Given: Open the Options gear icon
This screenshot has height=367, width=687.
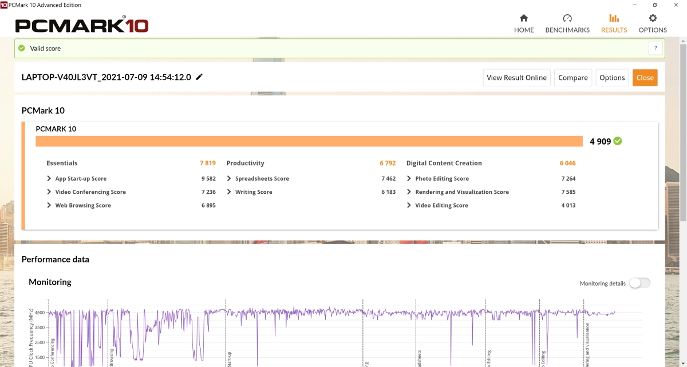Looking at the screenshot, I should click(653, 18).
